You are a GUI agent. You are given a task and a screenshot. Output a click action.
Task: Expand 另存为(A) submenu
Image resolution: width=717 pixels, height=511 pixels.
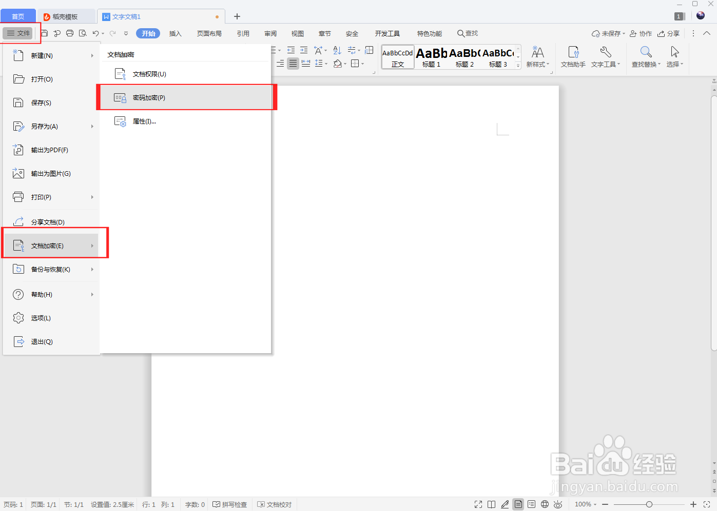coord(51,126)
